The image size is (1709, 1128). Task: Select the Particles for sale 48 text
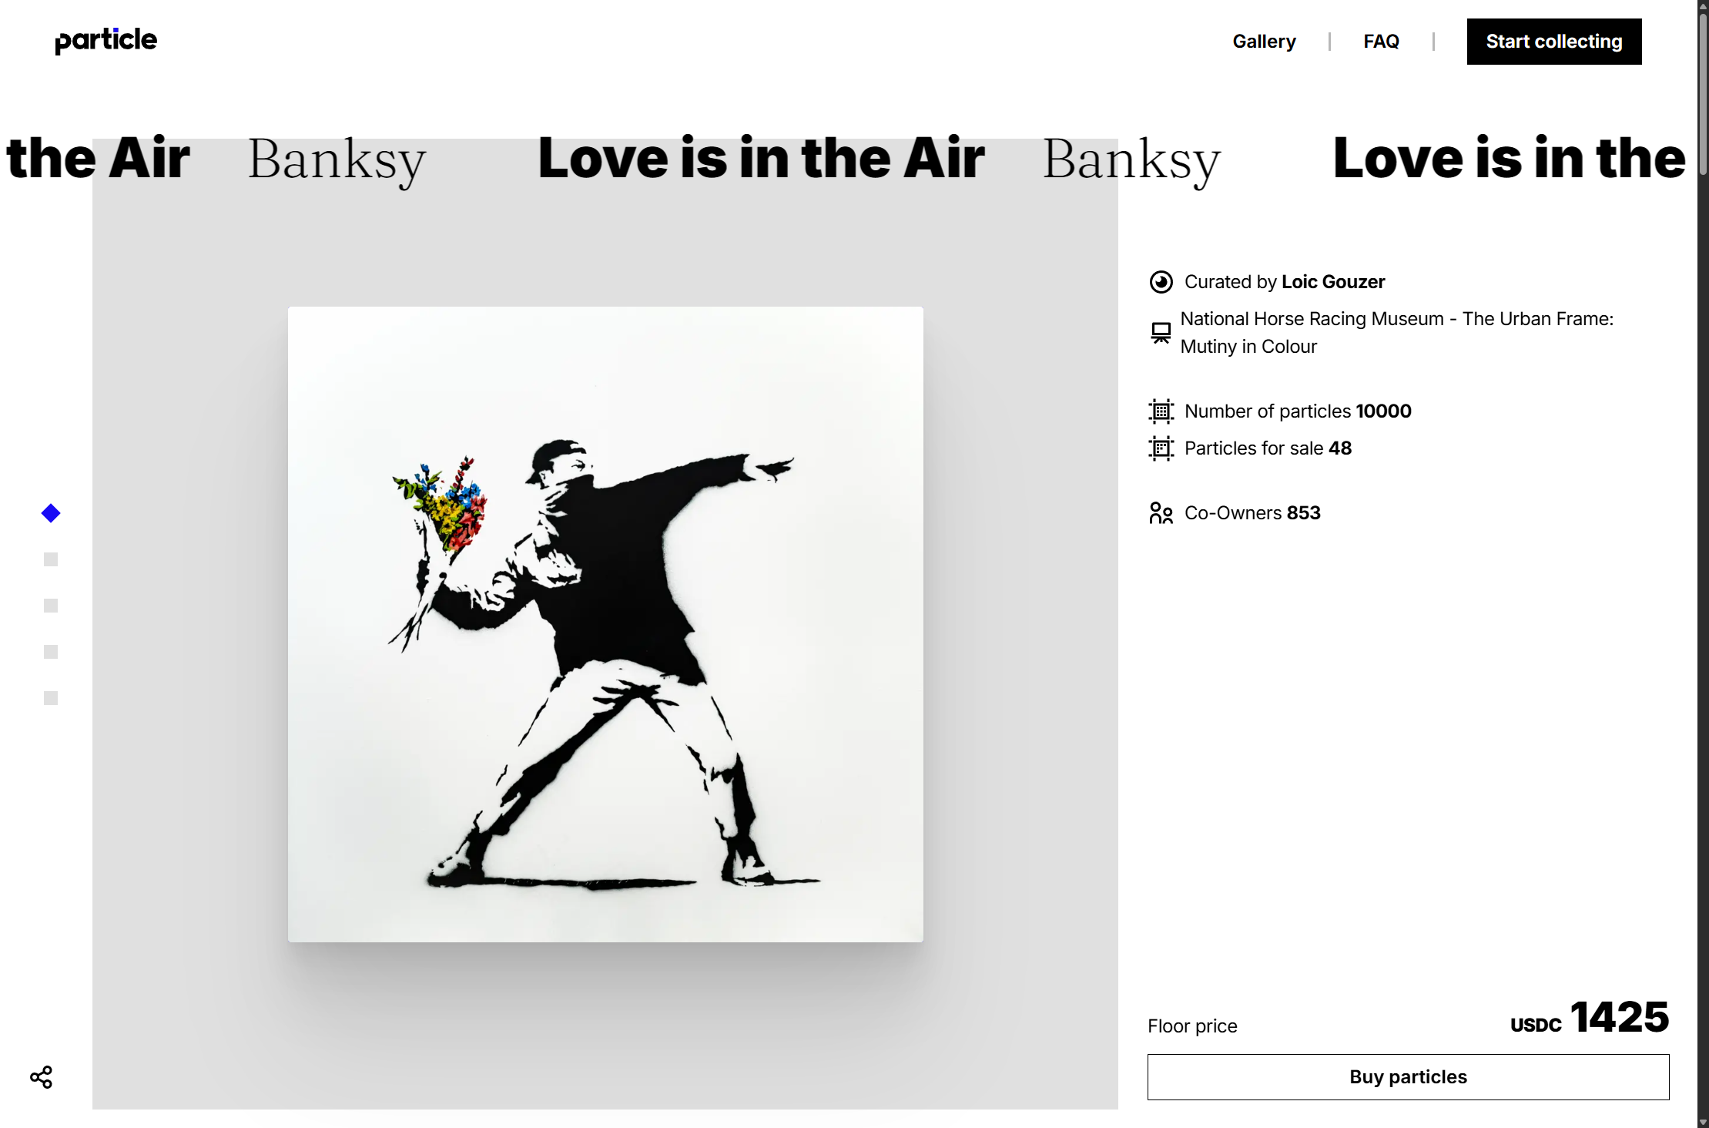[x=1268, y=448]
